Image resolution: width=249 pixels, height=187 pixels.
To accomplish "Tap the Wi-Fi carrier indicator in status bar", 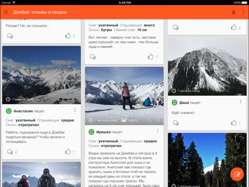I will pos(9,3).
